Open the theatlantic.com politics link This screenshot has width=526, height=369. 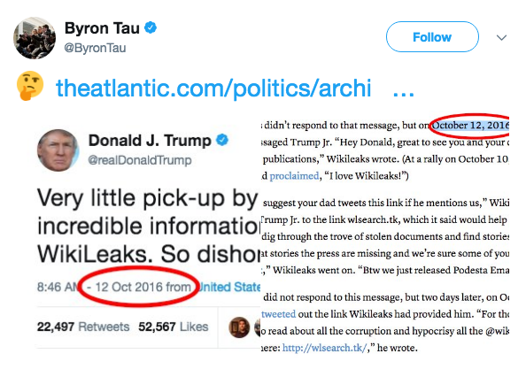click(213, 88)
